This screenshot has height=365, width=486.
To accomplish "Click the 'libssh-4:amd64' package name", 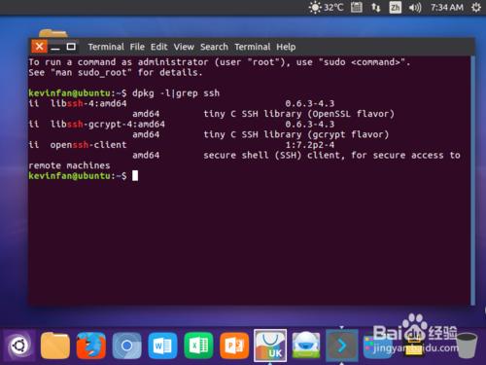I will [x=88, y=103].
